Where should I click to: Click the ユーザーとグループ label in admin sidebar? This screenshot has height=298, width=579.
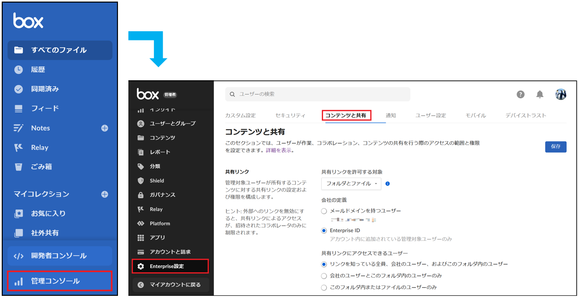pos(173,124)
